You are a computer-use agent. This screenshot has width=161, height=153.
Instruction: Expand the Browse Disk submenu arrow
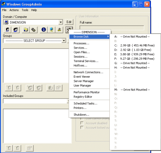[108, 36]
